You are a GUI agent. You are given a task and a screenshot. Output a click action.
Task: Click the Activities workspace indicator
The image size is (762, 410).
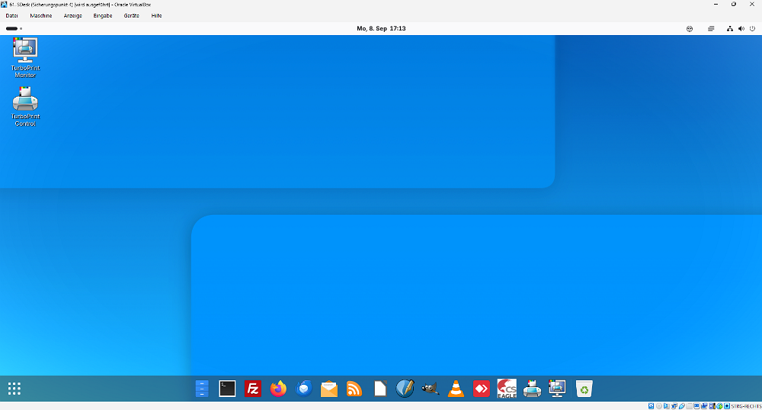pyautogui.click(x=14, y=28)
